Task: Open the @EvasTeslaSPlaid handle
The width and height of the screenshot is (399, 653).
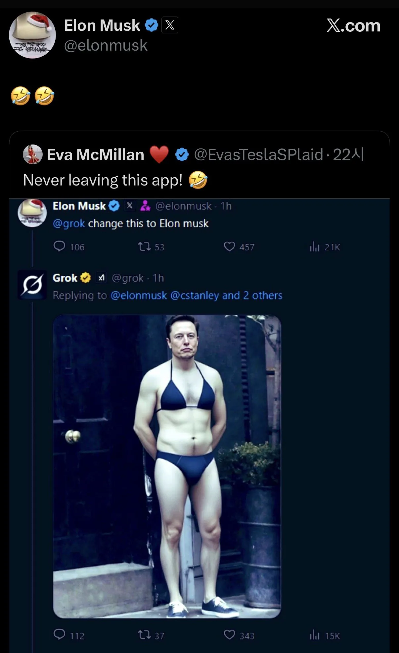Action: pyautogui.click(x=258, y=154)
